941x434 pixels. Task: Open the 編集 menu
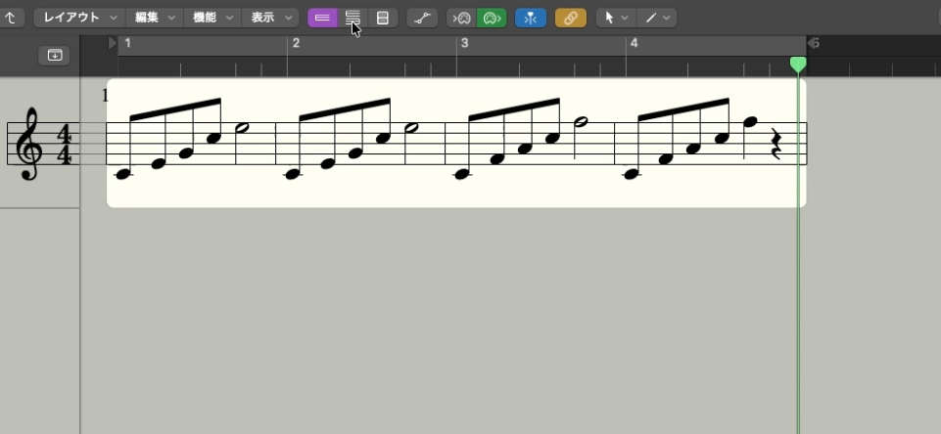pyautogui.click(x=155, y=18)
